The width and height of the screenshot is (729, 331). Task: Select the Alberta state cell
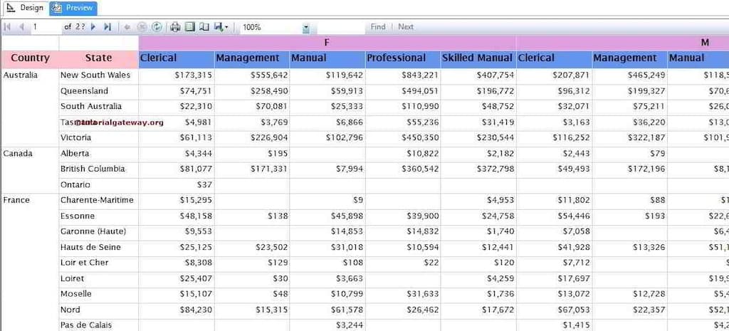[98, 154]
